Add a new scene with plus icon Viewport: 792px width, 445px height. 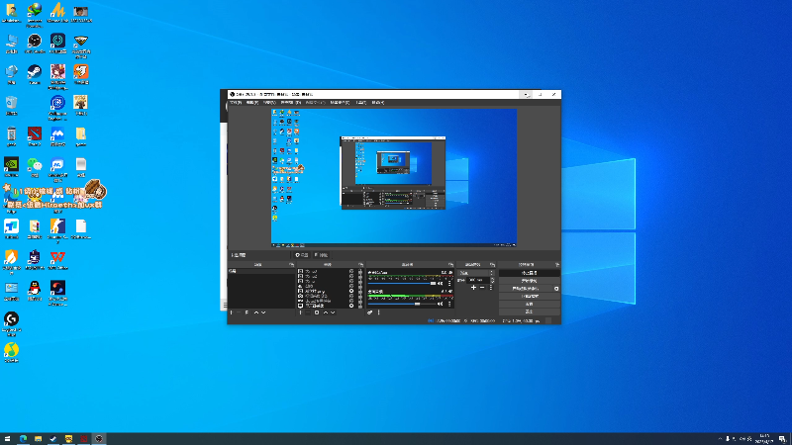click(x=231, y=312)
